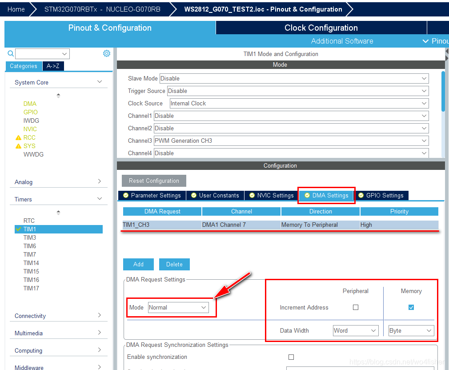Uncheck Memory Increment Address checkbox
The width and height of the screenshot is (449, 370).
click(x=411, y=307)
